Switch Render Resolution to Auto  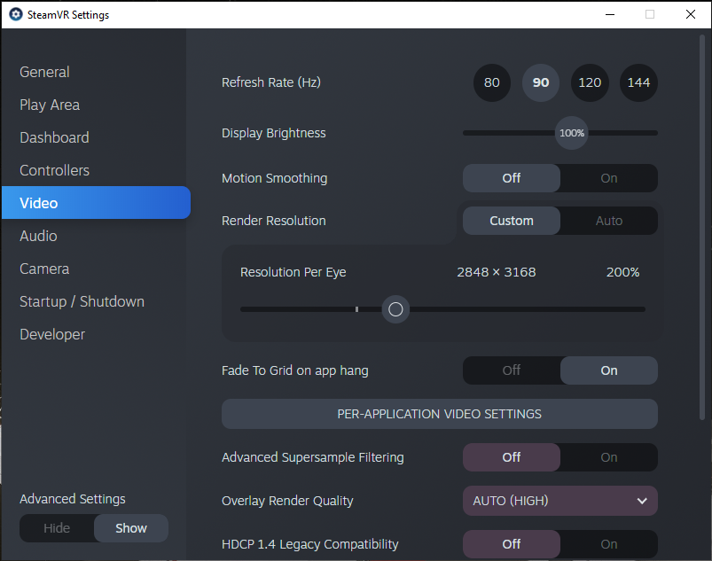pyautogui.click(x=609, y=221)
